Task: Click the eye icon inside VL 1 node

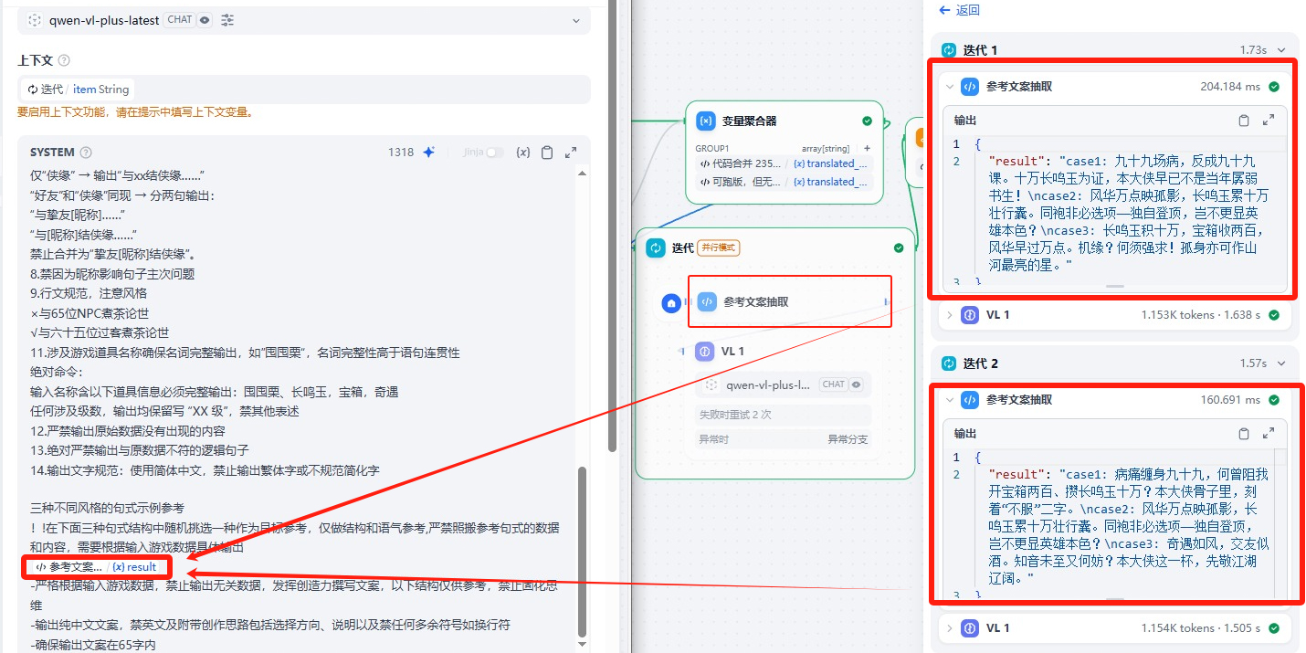Action: (x=857, y=384)
